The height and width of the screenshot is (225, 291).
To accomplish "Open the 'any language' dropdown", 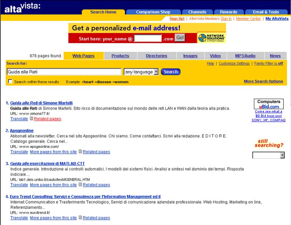I will (x=141, y=72).
